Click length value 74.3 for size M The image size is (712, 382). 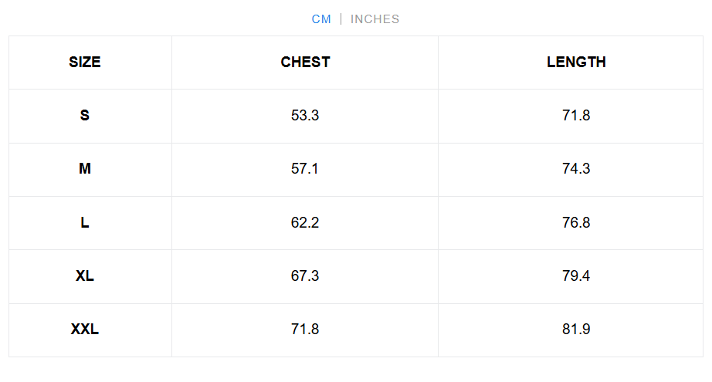576,169
